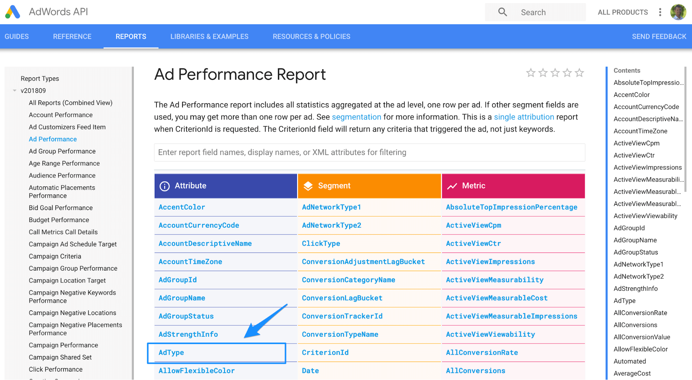Viewport: 692px width, 380px height.
Task: Open Account Performance report
Action: click(x=61, y=115)
